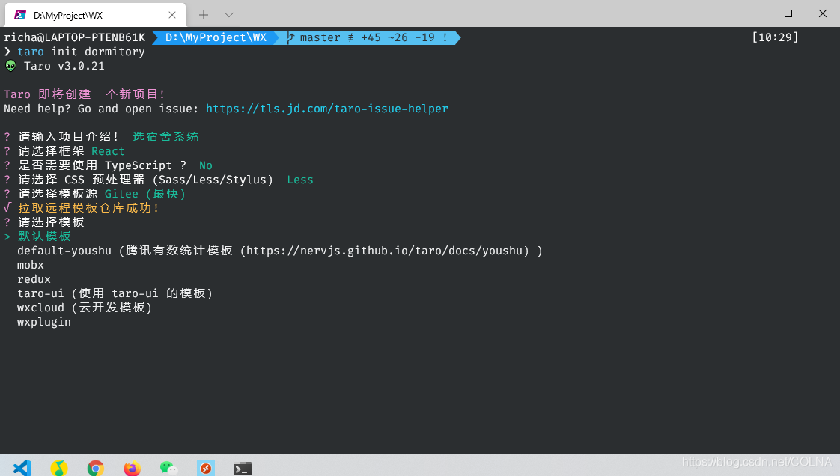The image size is (840, 476).
Task: Click the [10:29] time in the prompt
Action: tap(775, 37)
